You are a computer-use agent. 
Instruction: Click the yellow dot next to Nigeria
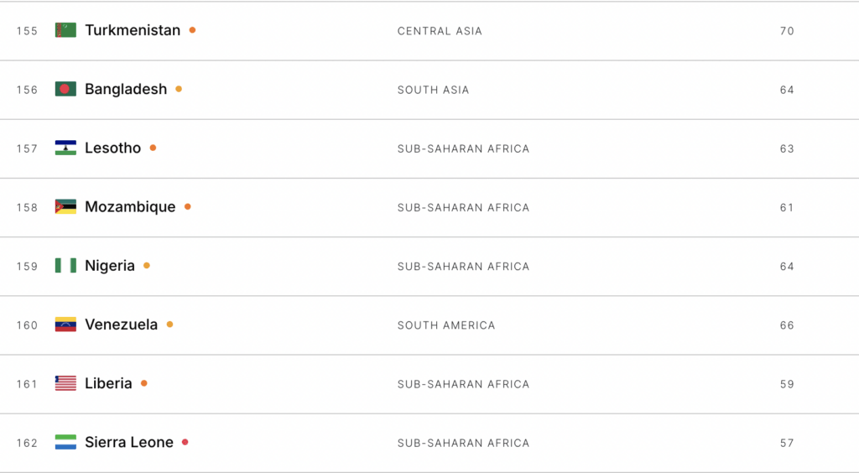click(x=146, y=266)
